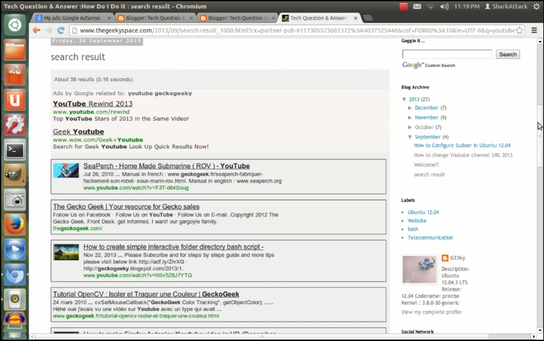Collapse 2013 blog archive year

[x=404, y=99]
